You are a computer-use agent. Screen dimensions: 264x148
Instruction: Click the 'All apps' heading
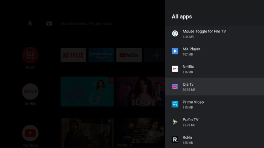pos(182,17)
